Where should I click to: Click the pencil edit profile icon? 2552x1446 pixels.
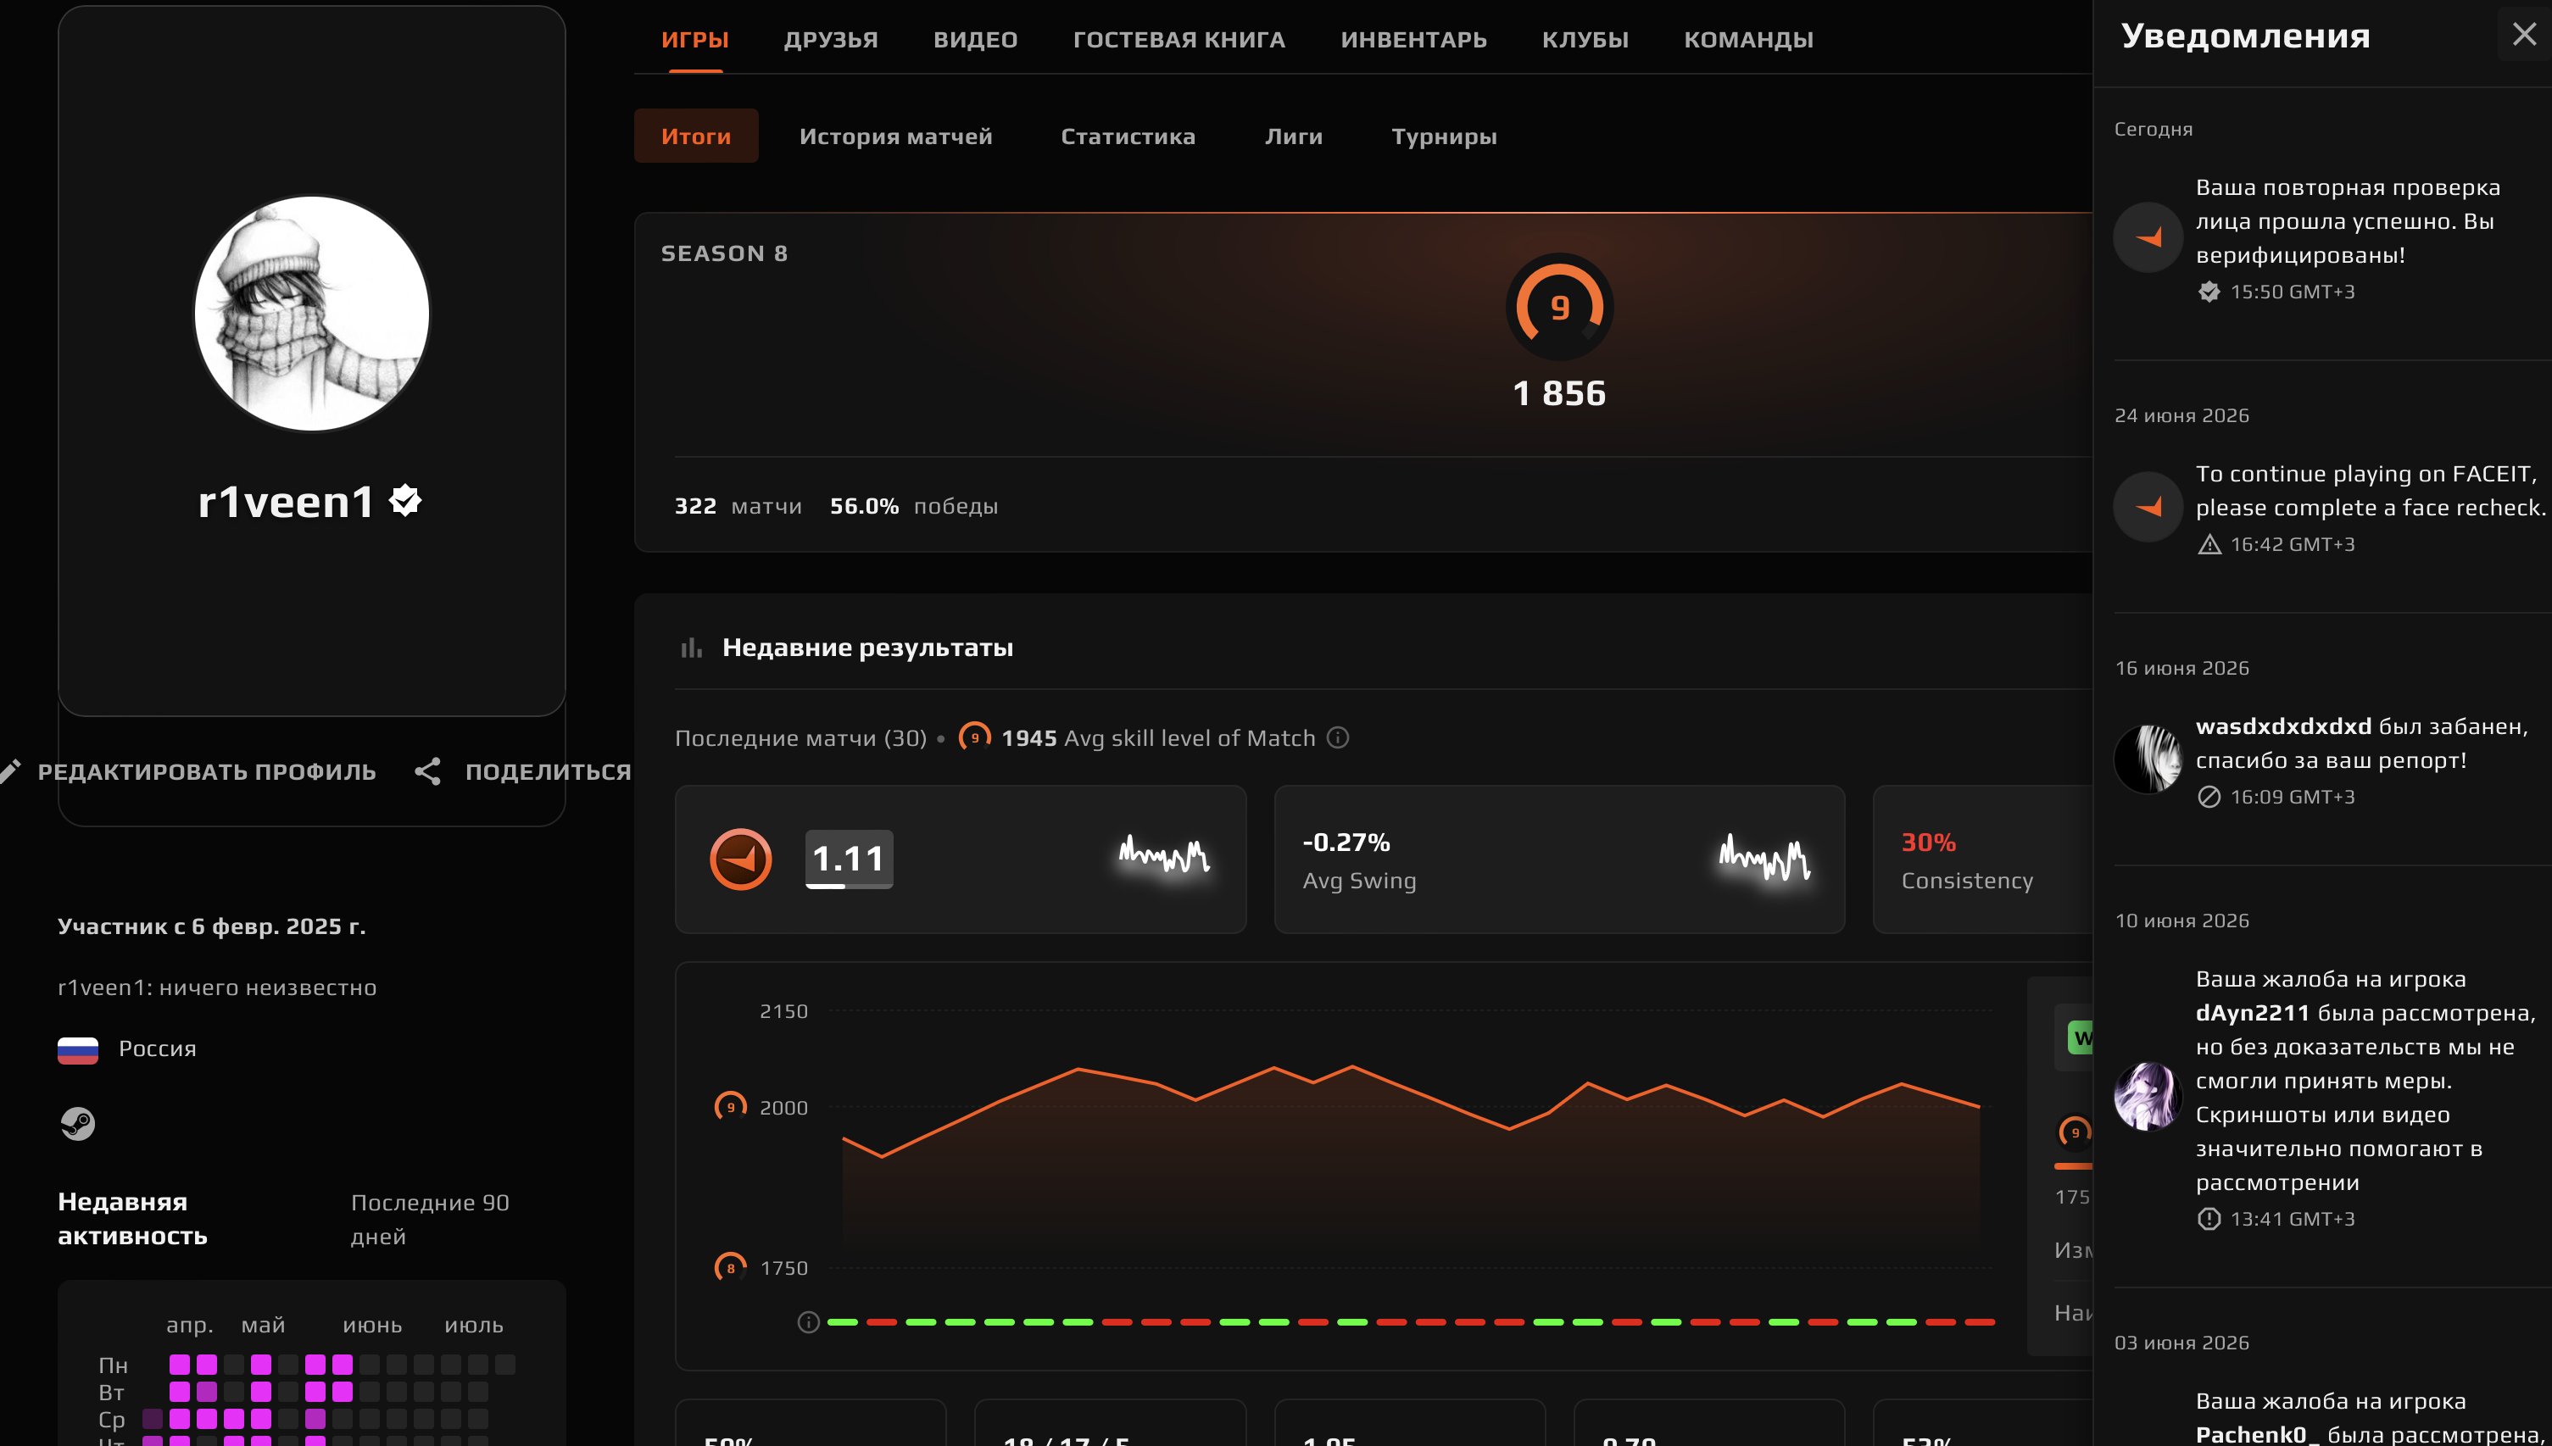tap(10, 771)
